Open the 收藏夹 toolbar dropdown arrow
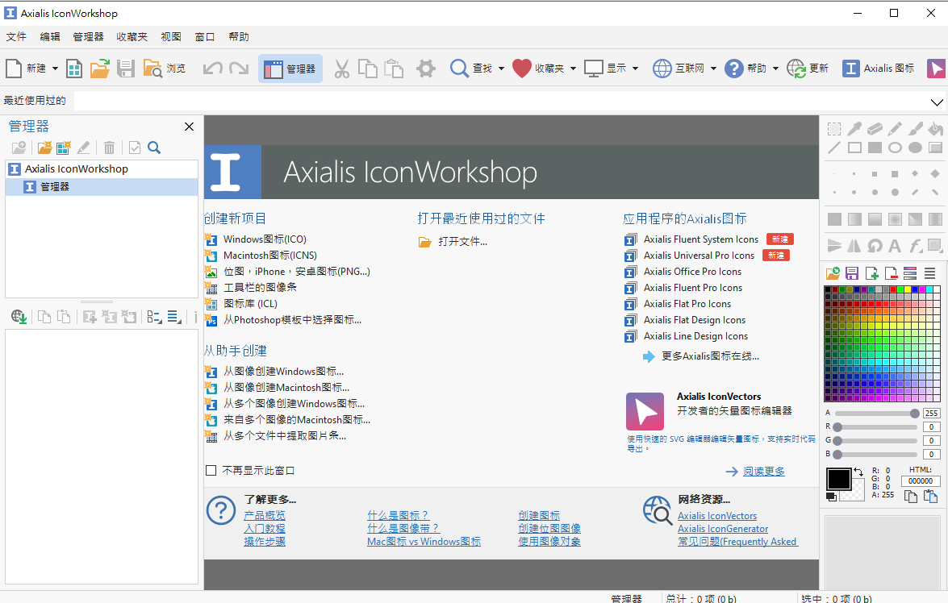The image size is (948, 603). tap(573, 69)
